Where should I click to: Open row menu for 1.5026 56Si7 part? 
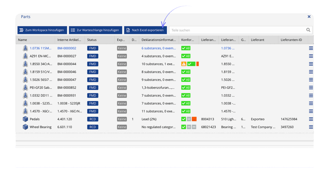click(x=311, y=80)
